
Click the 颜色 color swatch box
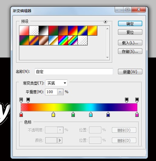click(x=51, y=140)
